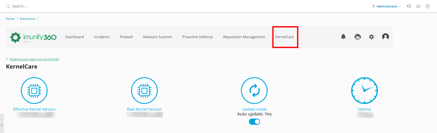Click the user profile avatar icon

(x=385, y=37)
